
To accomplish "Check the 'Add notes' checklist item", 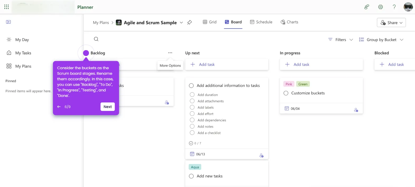I will 192,126.
